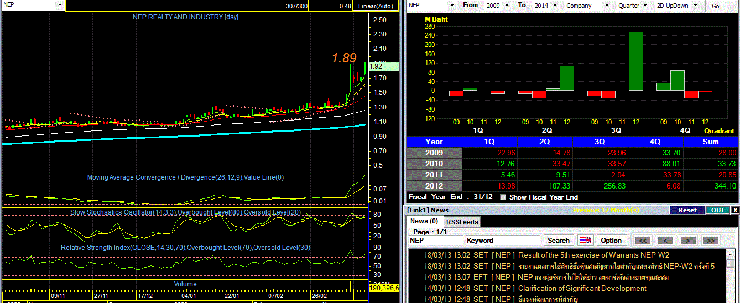Click the Previous 12 Month(s) label
Viewport: 740px width, 303px height.
tap(606, 210)
